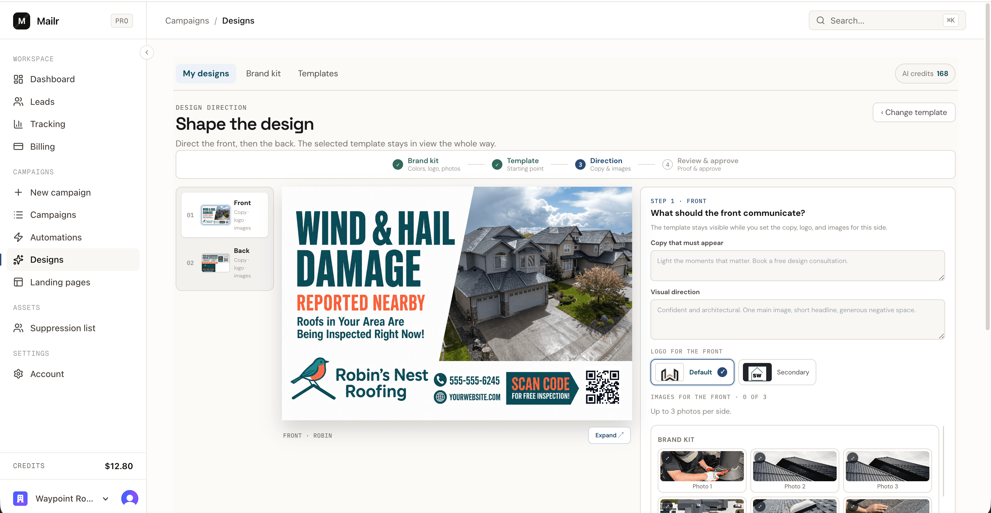
Task: Click the credits balance $12.80
Action: (119, 466)
